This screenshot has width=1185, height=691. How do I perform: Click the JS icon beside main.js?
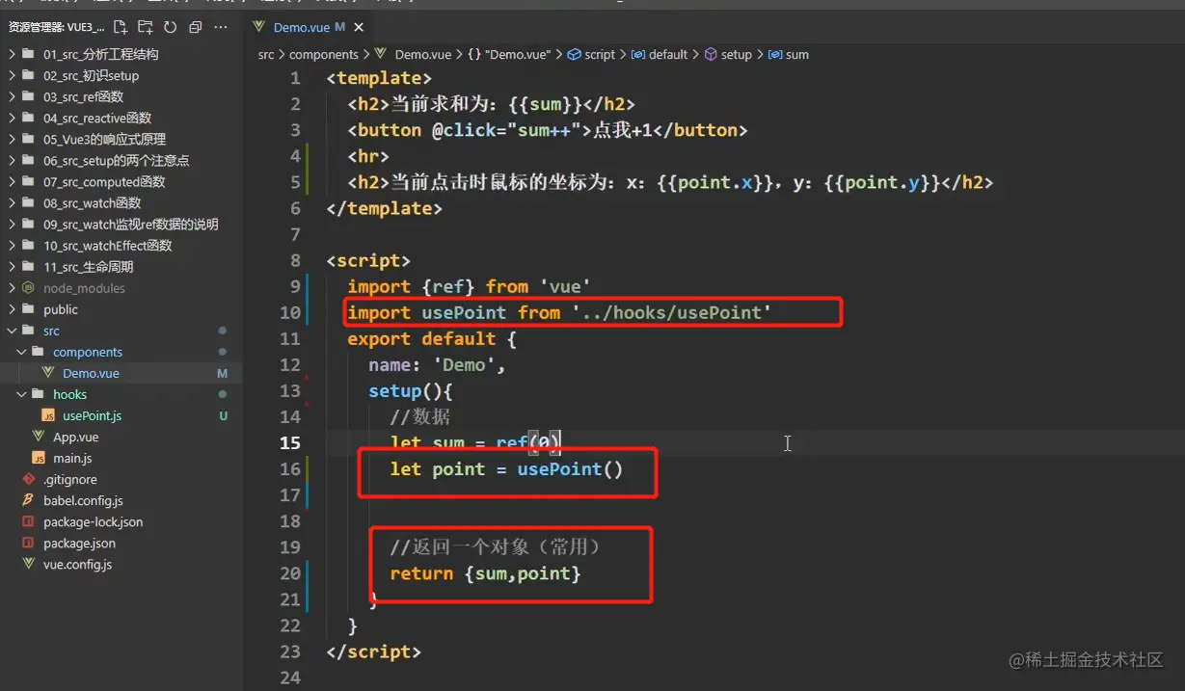tap(39, 458)
